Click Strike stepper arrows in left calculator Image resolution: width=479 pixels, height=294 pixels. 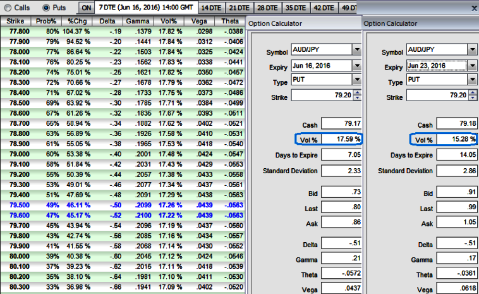click(357, 95)
